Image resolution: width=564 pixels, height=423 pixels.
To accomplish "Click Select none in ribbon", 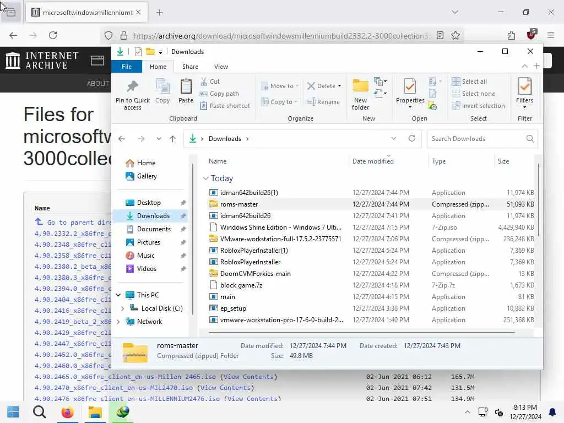I will tap(473, 94).
